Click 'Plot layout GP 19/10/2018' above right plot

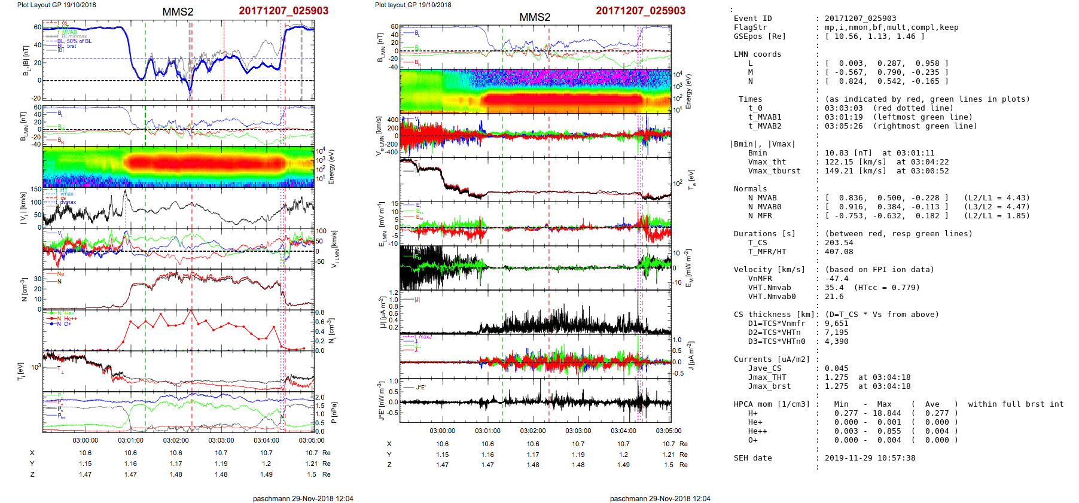413,5
